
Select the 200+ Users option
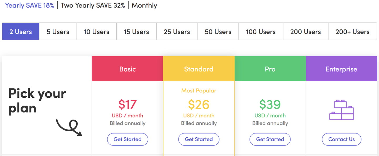pyautogui.click(x=352, y=32)
